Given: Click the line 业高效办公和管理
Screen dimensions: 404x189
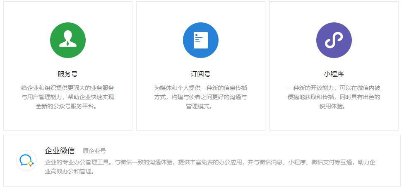Looking at the screenshot, I should pos(70,171).
